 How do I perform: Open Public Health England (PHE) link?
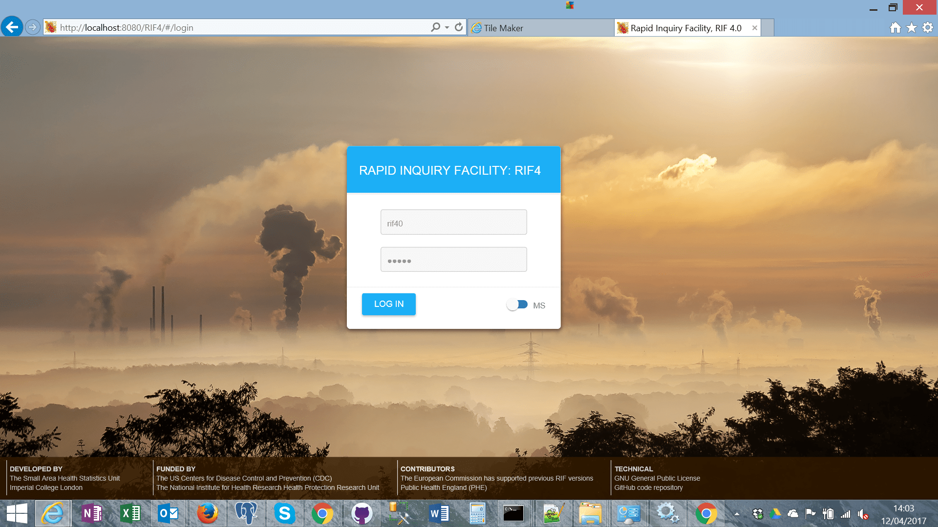[444, 487]
